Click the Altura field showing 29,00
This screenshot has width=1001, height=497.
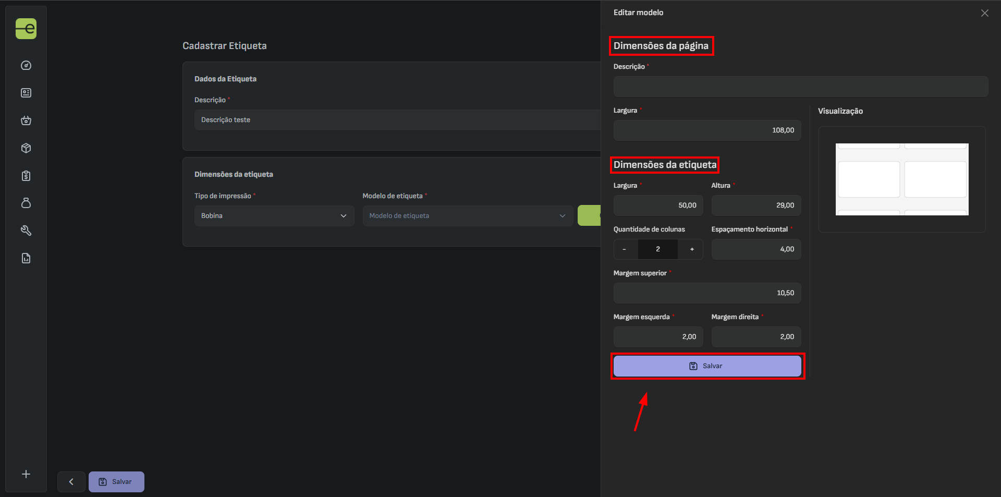[x=756, y=205]
